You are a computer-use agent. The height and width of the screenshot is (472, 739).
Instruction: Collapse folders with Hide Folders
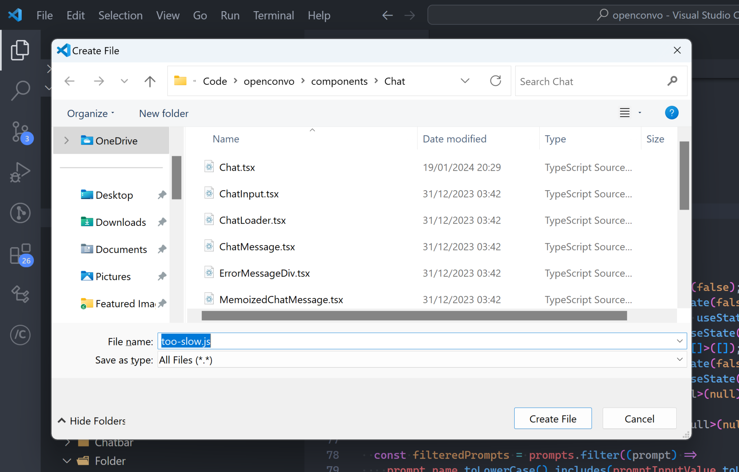[92, 421]
